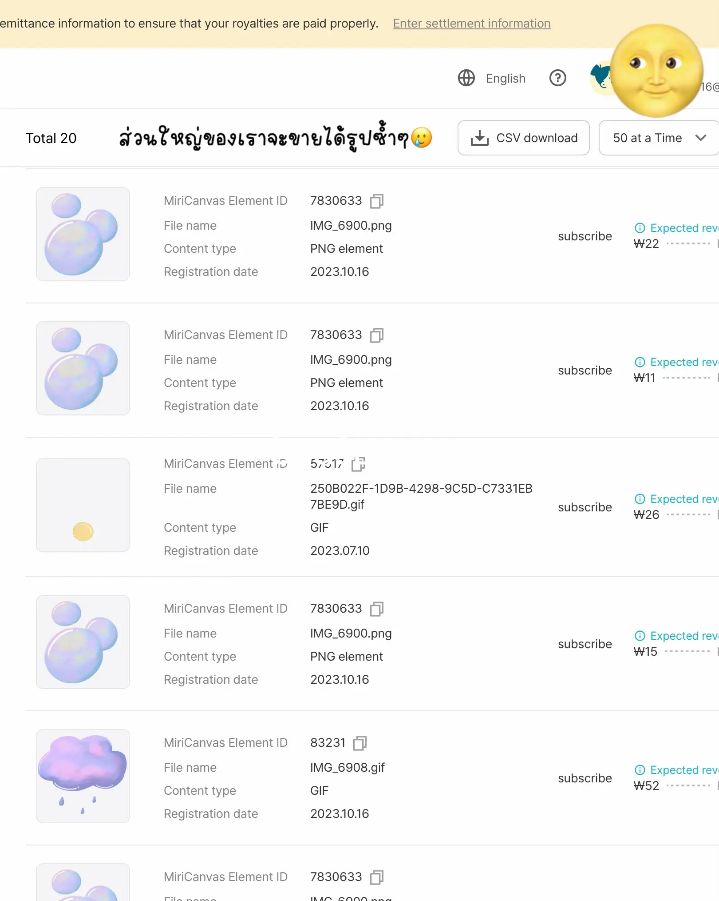Open the profile avatar menu

604,78
